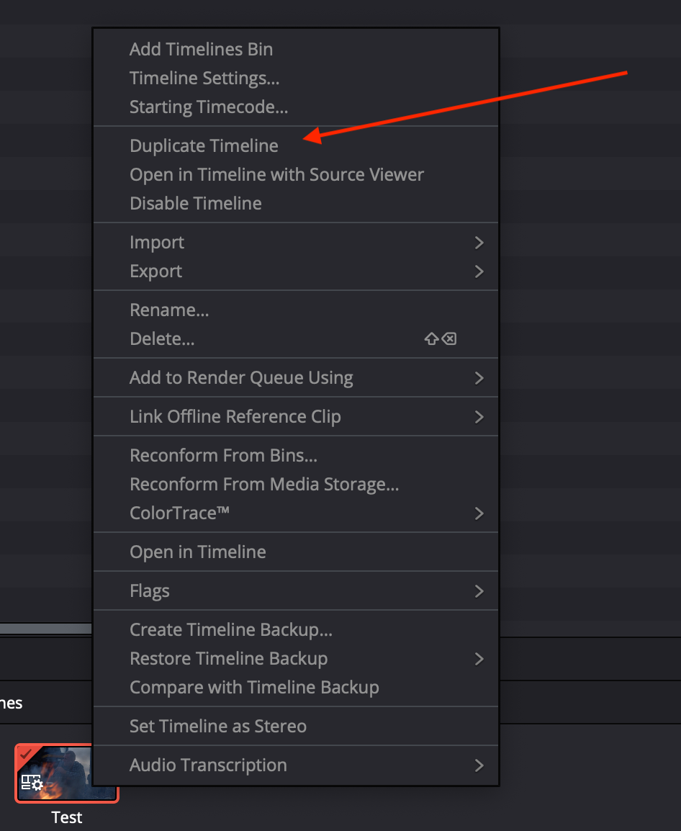
Task: Open the ColorTrace submenu
Action: [296, 513]
